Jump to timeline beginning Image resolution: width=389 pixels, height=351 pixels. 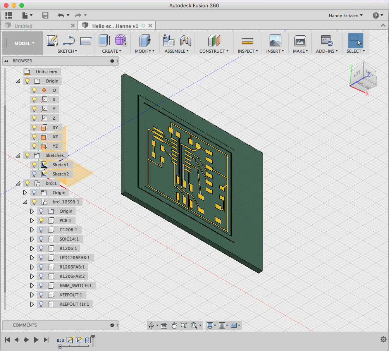tap(7, 340)
